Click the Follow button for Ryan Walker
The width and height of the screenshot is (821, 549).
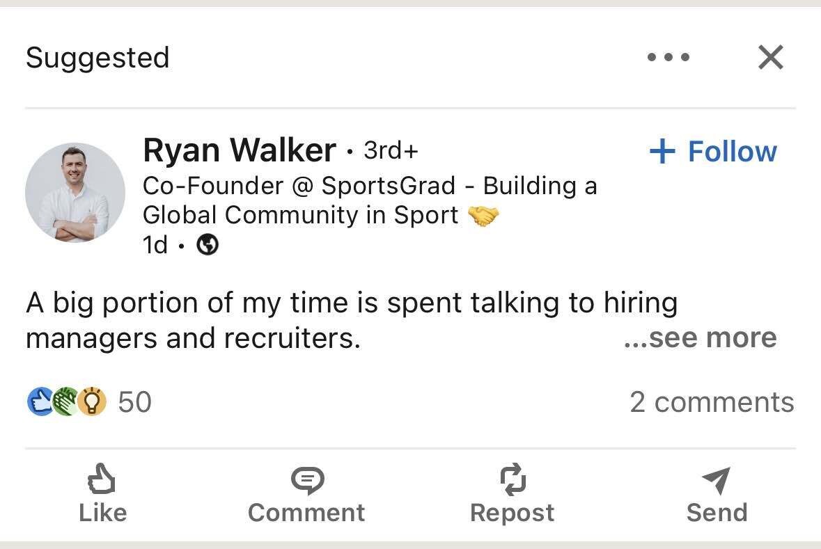(x=713, y=150)
